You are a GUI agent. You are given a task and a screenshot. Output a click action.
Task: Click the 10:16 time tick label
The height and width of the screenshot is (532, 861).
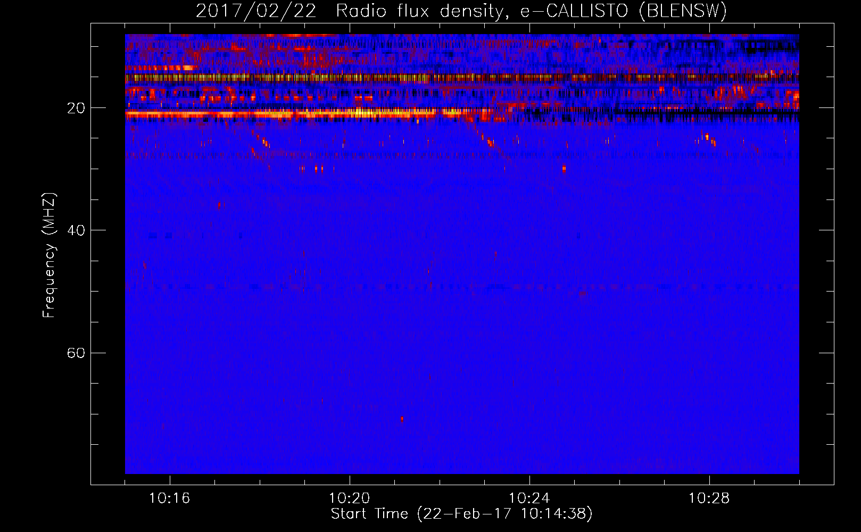[x=170, y=498]
